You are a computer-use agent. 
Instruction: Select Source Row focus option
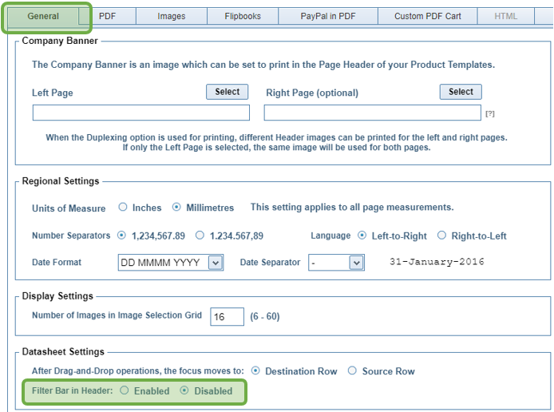(x=352, y=371)
